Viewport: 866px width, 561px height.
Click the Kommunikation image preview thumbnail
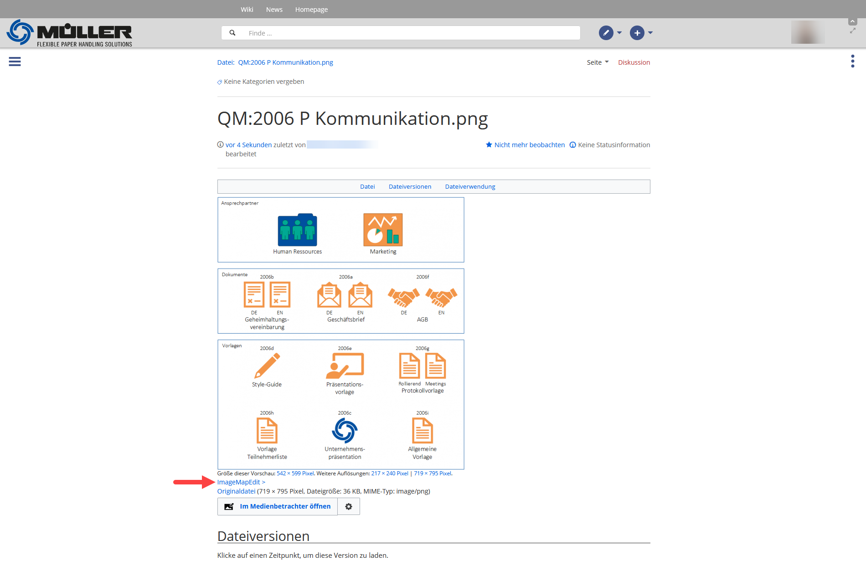[340, 333]
